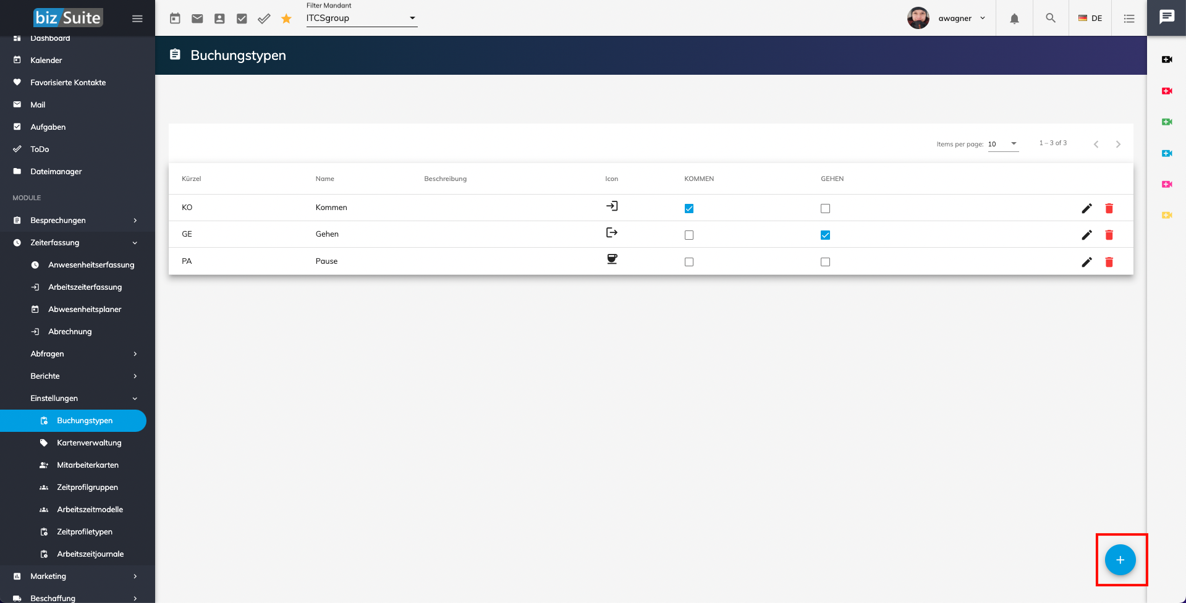Open the notifications bell
Screen dimensions: 1186x603
coord(1014,19)
